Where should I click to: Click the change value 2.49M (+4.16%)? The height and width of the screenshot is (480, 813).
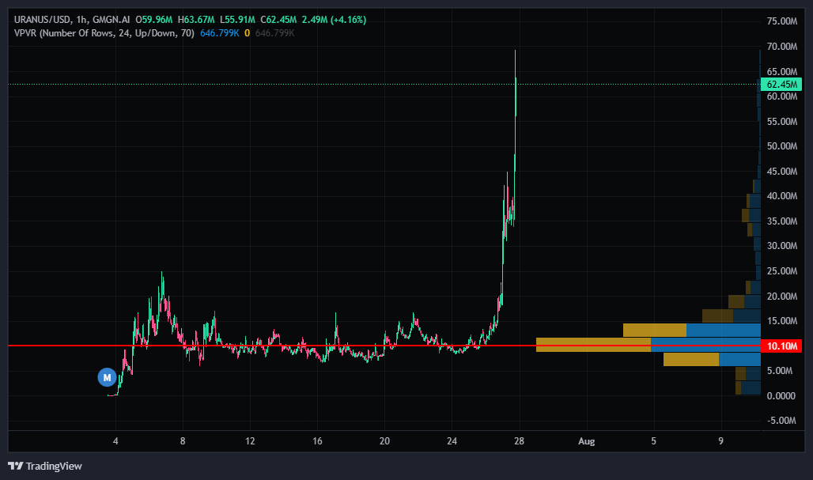click(x=334, y=20)
